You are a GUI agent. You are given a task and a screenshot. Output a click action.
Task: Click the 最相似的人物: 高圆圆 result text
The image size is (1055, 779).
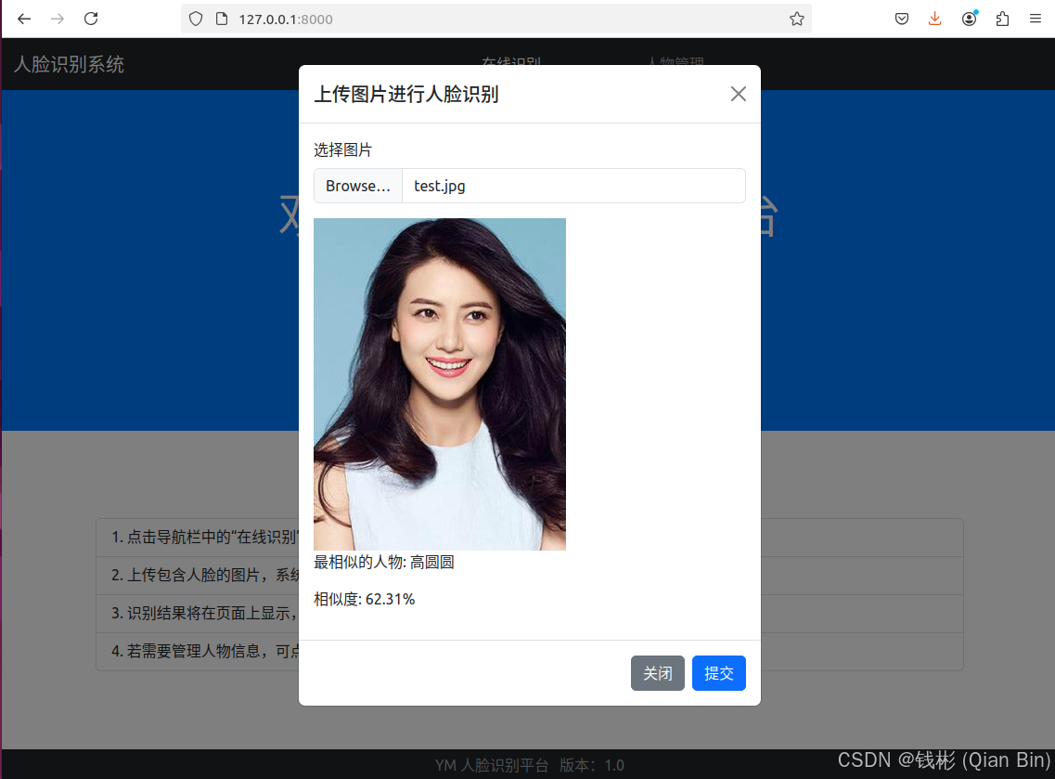[383, 563]
